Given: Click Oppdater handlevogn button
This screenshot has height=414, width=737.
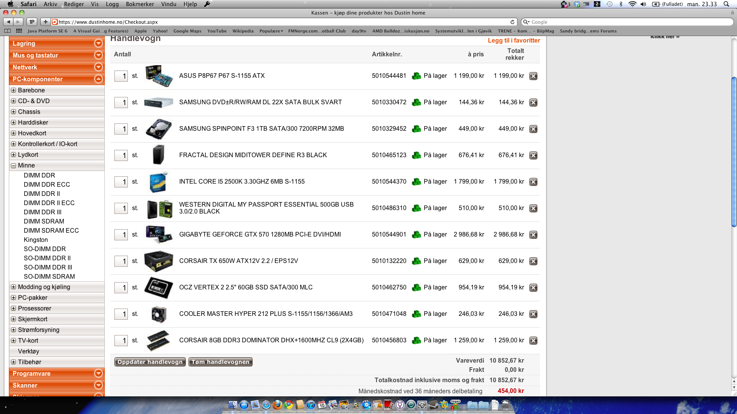Looking at the screenshot, I should click(150, 362).
